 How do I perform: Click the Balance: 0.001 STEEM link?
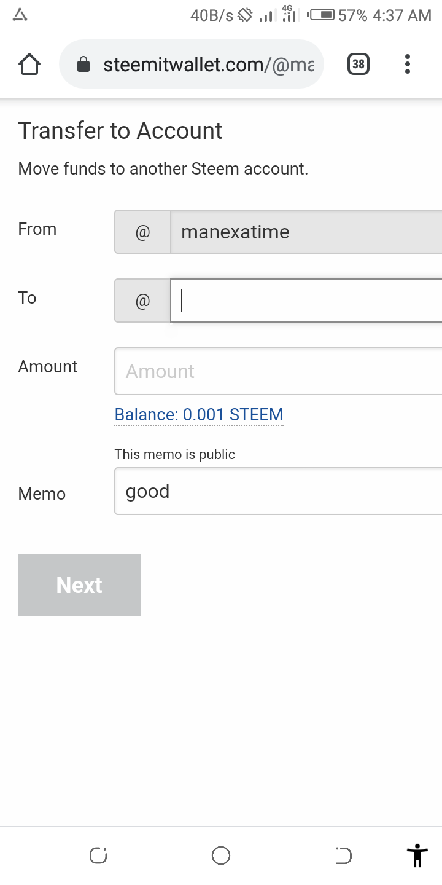pos(199,415)
